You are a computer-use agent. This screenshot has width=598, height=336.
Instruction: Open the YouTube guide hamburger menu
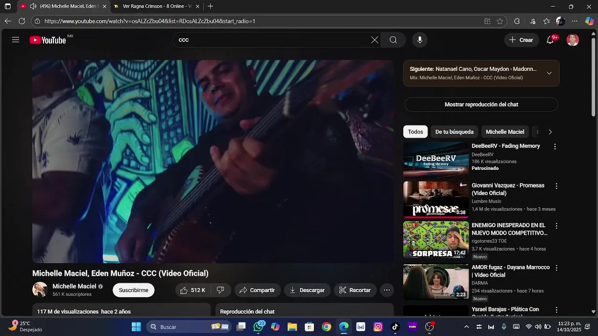tap(15, 40)
